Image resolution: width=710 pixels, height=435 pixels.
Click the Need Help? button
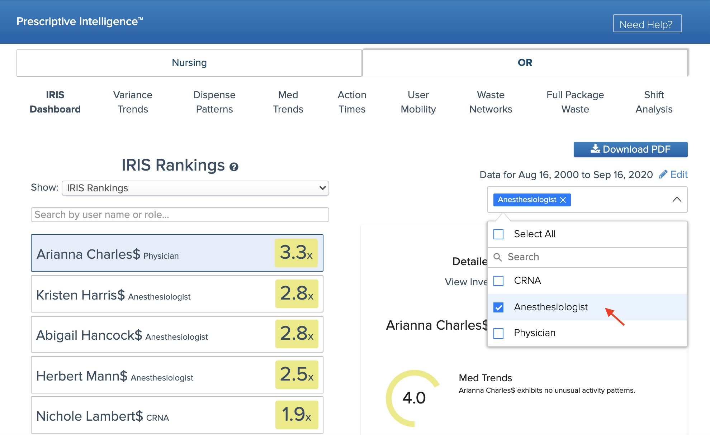click(647, 24)
